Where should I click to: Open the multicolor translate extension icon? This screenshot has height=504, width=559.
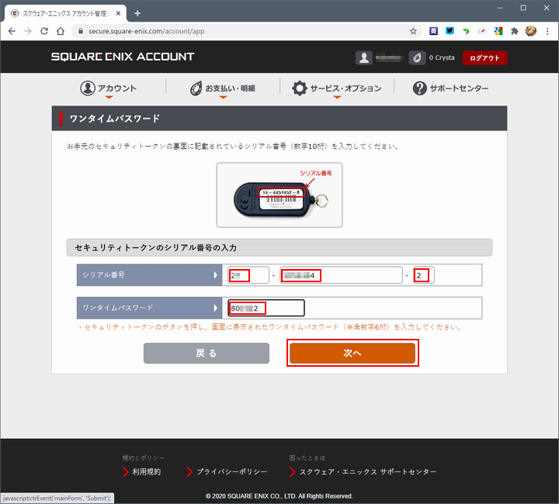click(498, 31)
